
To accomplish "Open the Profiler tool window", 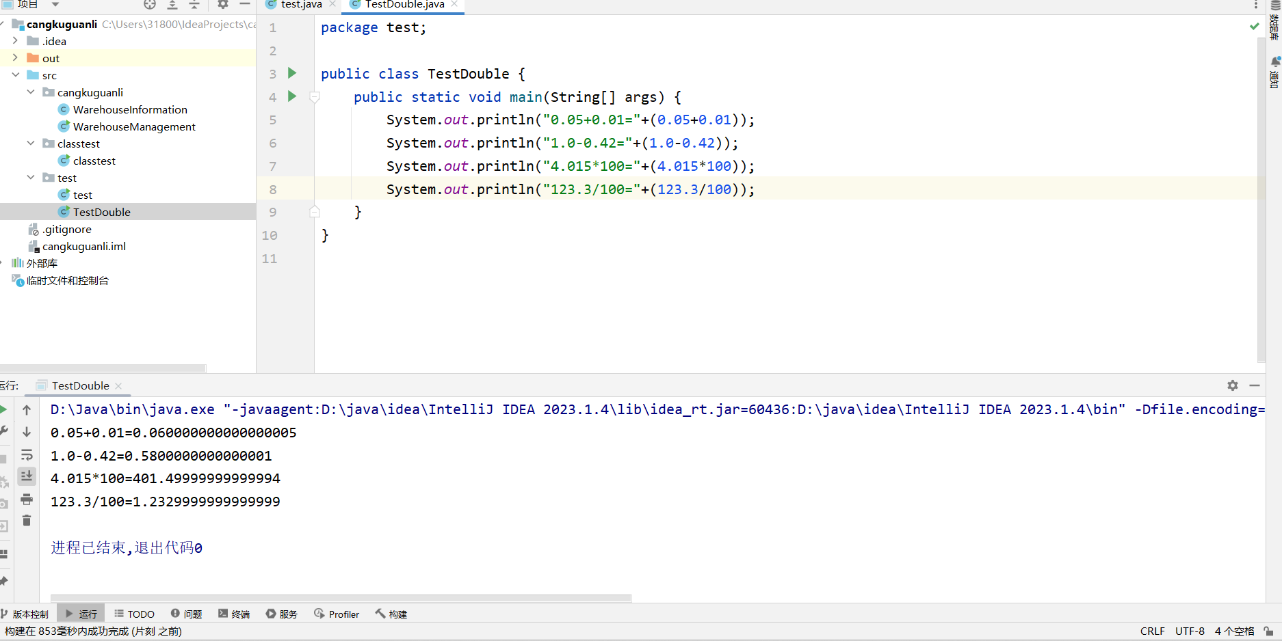I will click(x=337, y=614).
